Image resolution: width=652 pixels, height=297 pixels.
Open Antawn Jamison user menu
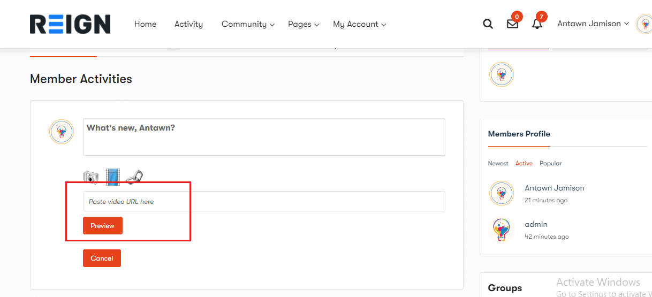tap(593, 24)
